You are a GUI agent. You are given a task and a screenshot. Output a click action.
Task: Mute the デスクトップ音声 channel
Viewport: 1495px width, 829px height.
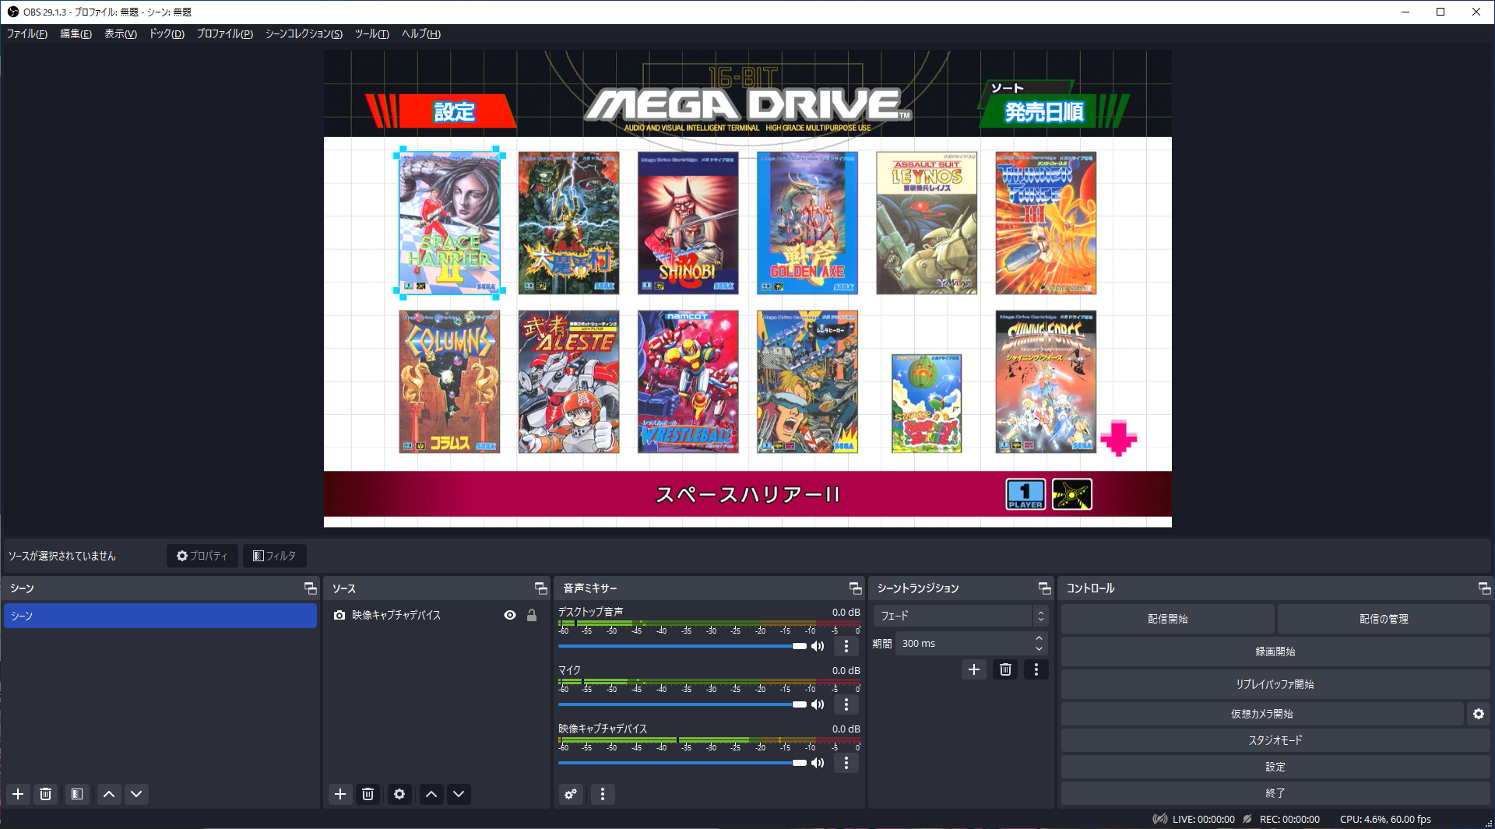tap(817, 646)
